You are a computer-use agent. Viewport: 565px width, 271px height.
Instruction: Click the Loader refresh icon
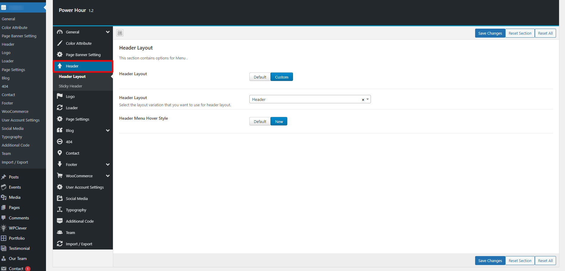(x=60, y=107)
